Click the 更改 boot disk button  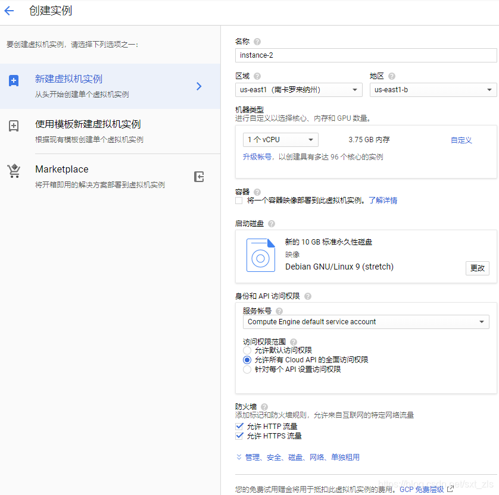click(478, 268)
